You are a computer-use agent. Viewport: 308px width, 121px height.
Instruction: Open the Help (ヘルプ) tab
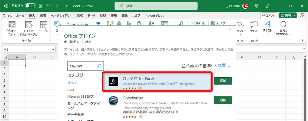(x=136, y=16)
